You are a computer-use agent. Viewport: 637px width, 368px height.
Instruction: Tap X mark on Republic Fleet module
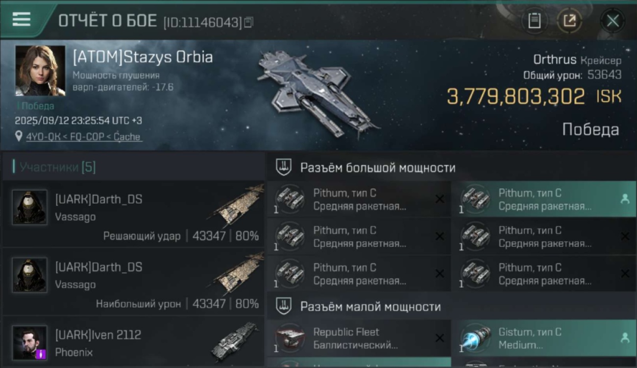pos(440,338)
